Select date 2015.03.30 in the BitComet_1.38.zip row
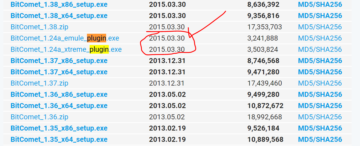The image size is (360, 146). click(x=167, y=27)
